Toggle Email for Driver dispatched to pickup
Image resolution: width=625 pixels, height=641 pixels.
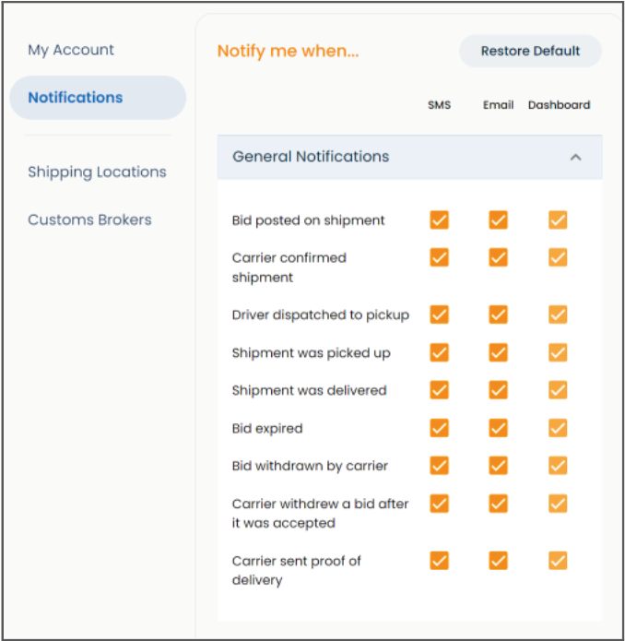[498, 315]
